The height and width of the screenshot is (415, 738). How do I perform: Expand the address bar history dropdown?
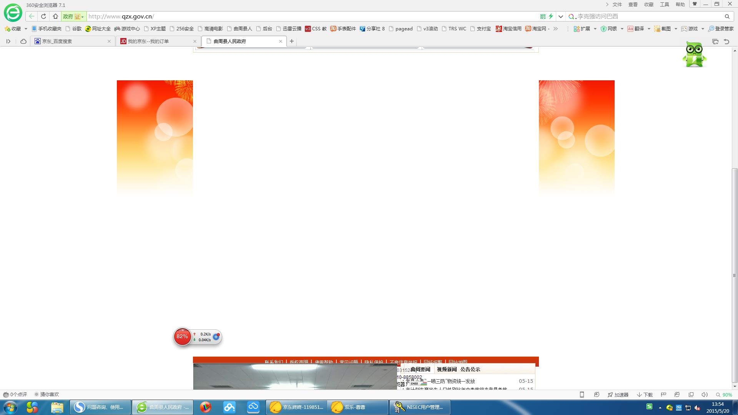(x=561, y=17)
